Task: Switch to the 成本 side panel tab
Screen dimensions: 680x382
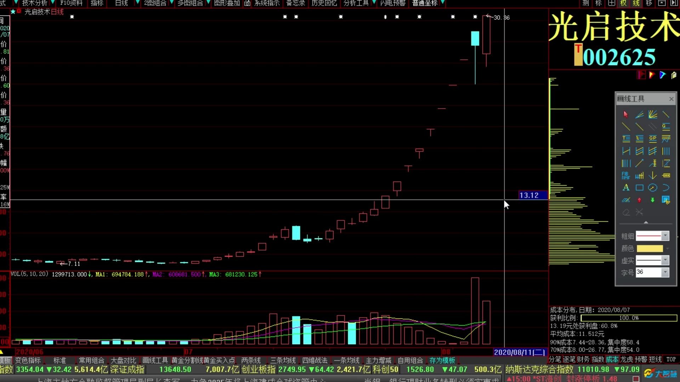Action: pos(612,359)
